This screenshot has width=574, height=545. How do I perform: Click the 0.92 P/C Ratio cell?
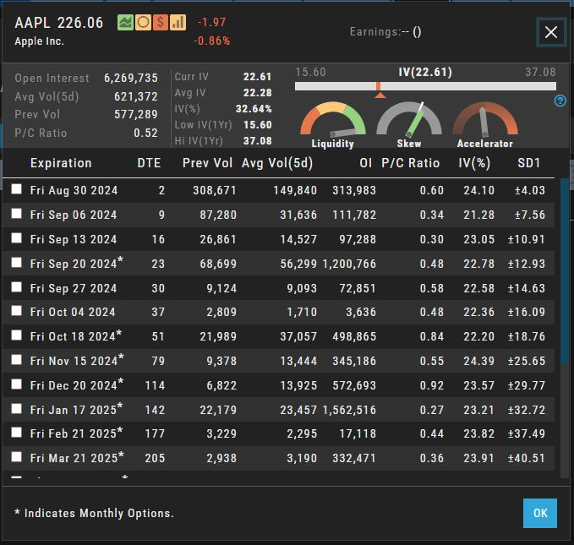(x=432, y=386)
